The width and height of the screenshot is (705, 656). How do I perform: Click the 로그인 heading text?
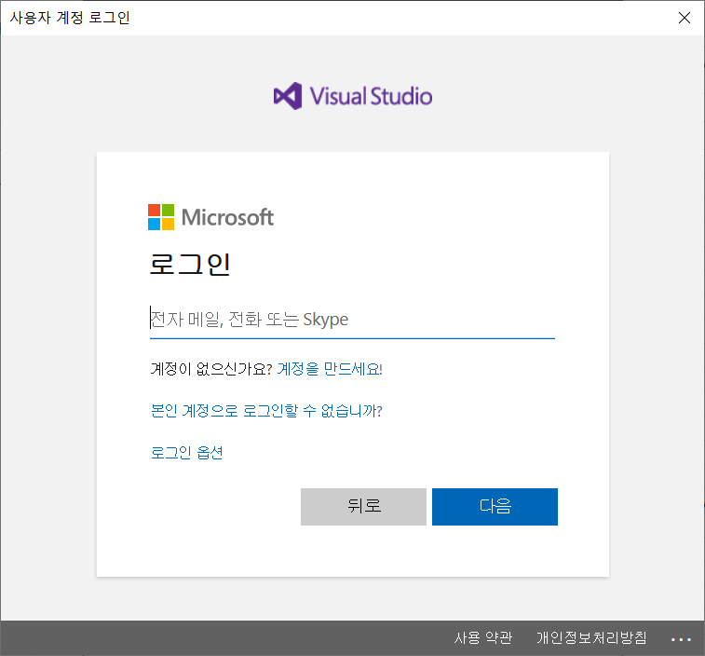[190, 264]
